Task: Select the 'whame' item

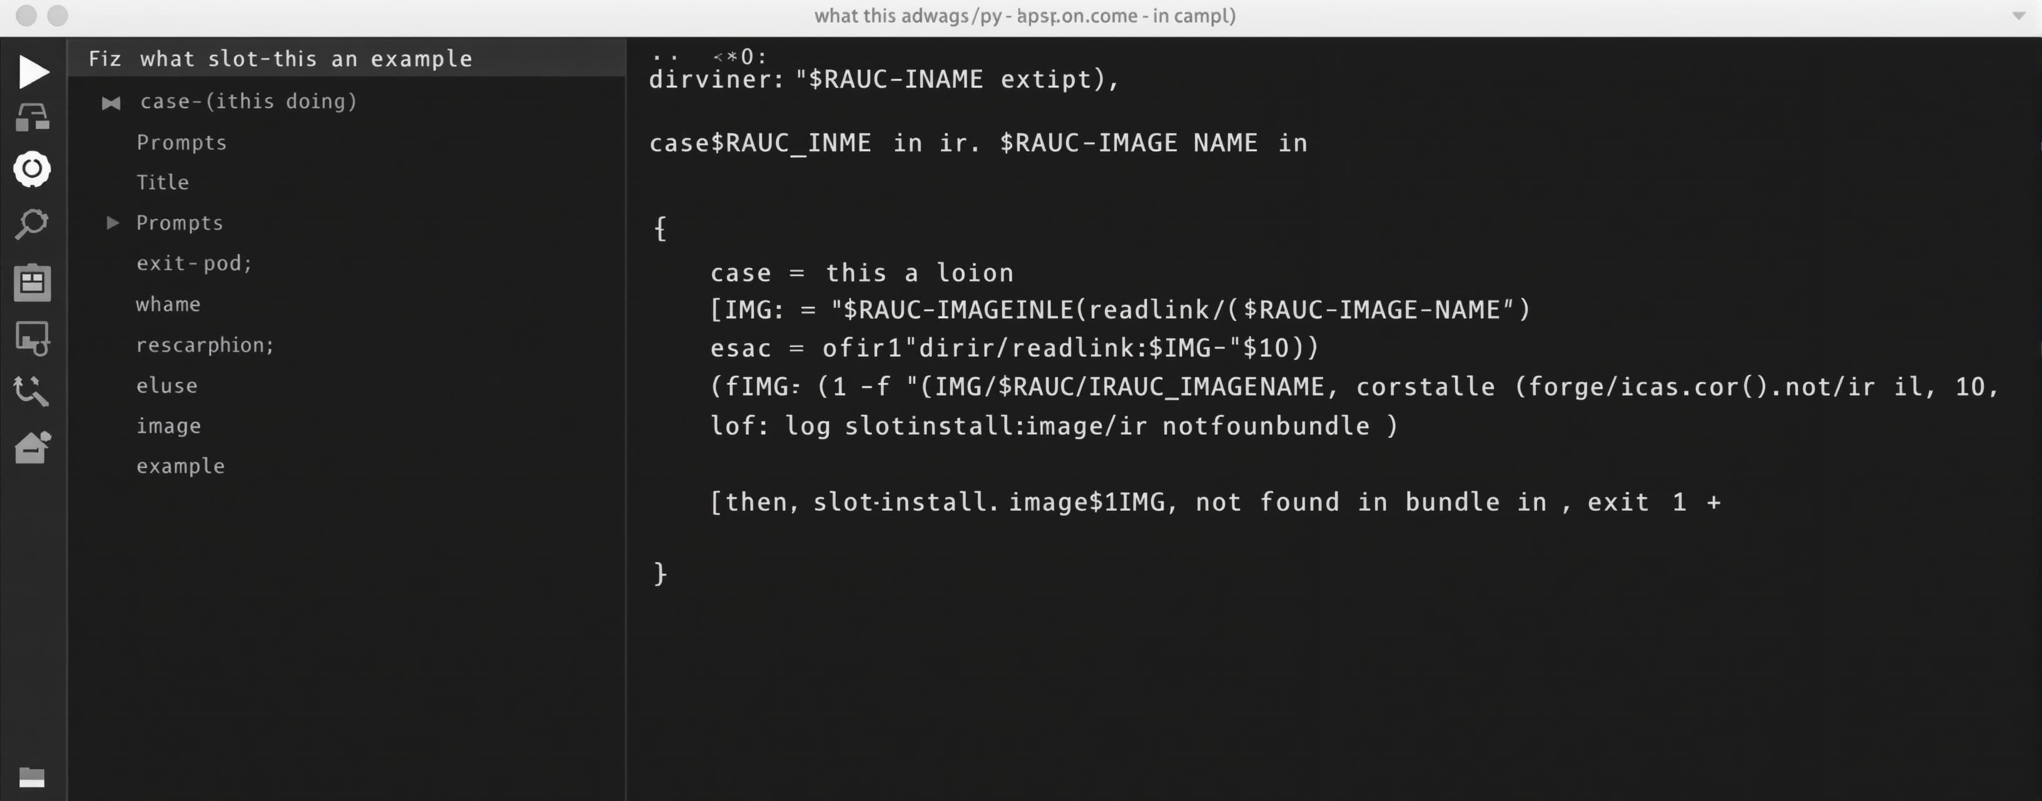Action: [x=168, y=305]
